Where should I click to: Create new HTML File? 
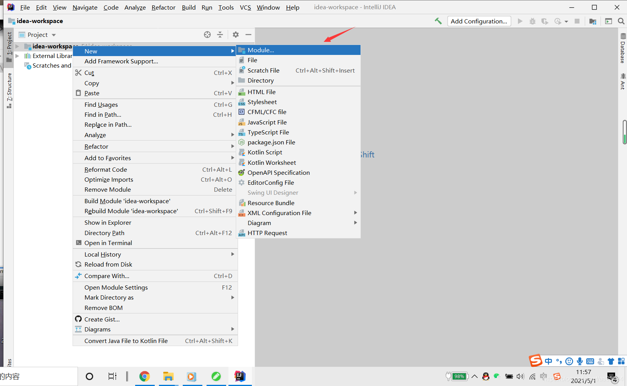coord(298,92)
